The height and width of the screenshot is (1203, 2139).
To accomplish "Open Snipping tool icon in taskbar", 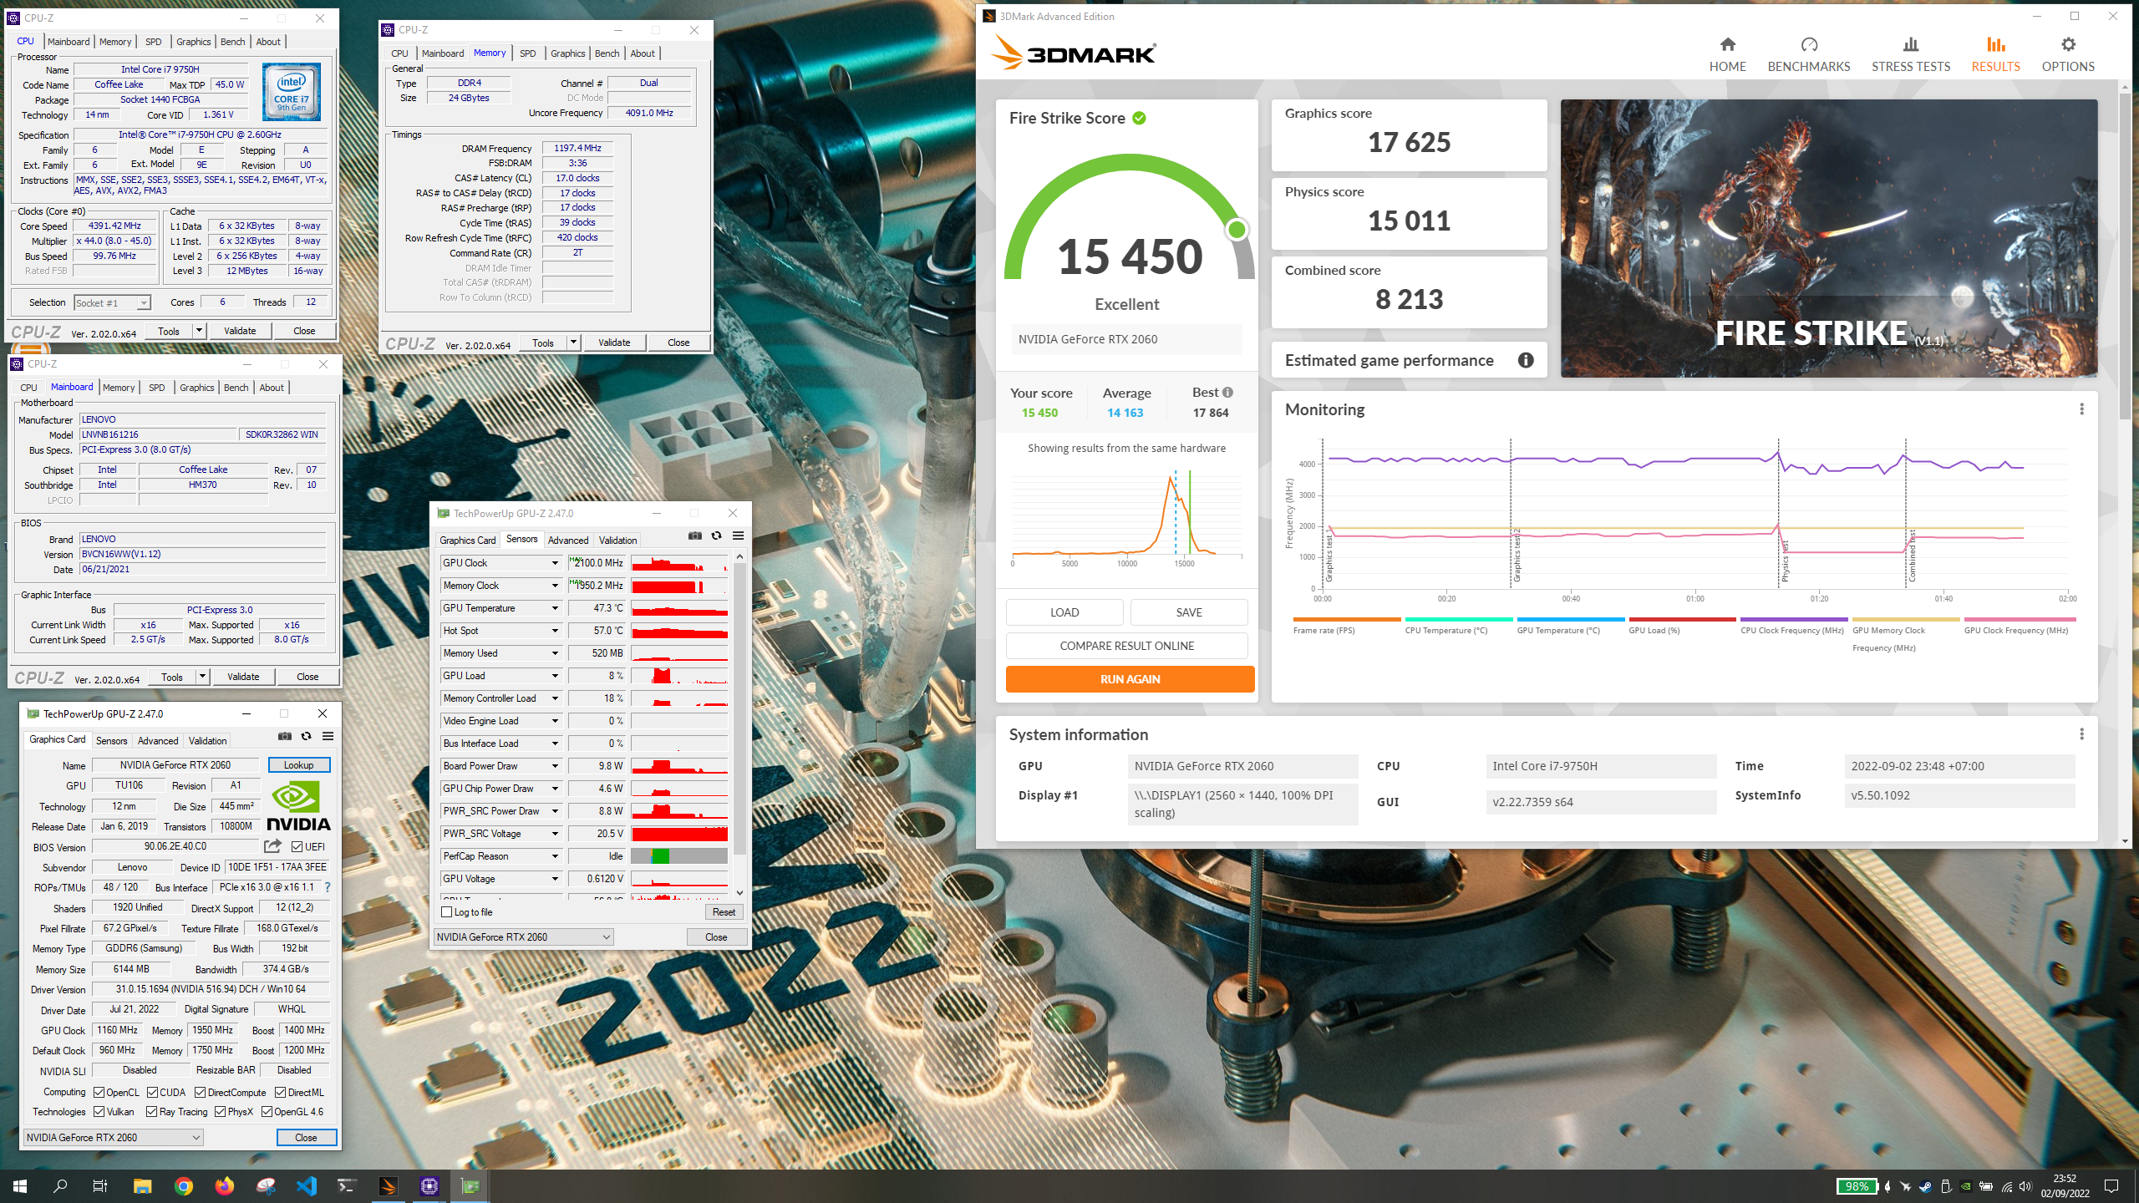I will click(x=266, y=1186).
